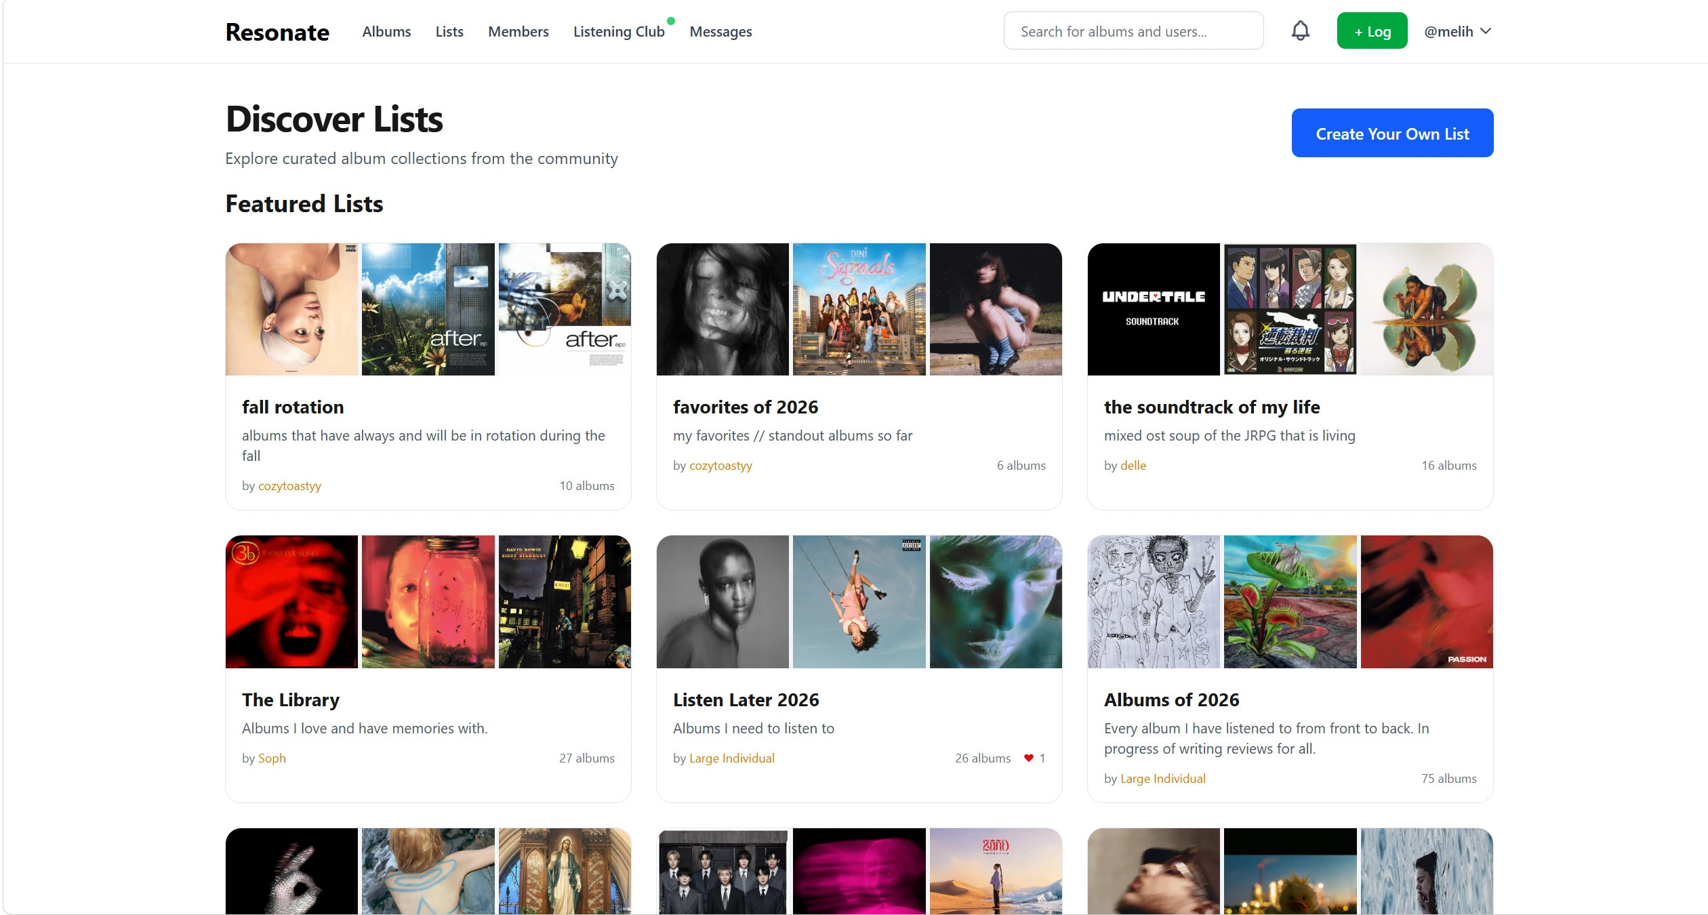Click the first after ep cover with flowers
Image resolution: width=1708 pixels, height=915 pixels.
pos(428,309)
